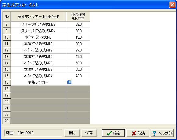Select the 88.0 strength value cell
Viewport: 177px width, 140px height.
[x=78, y=31]
